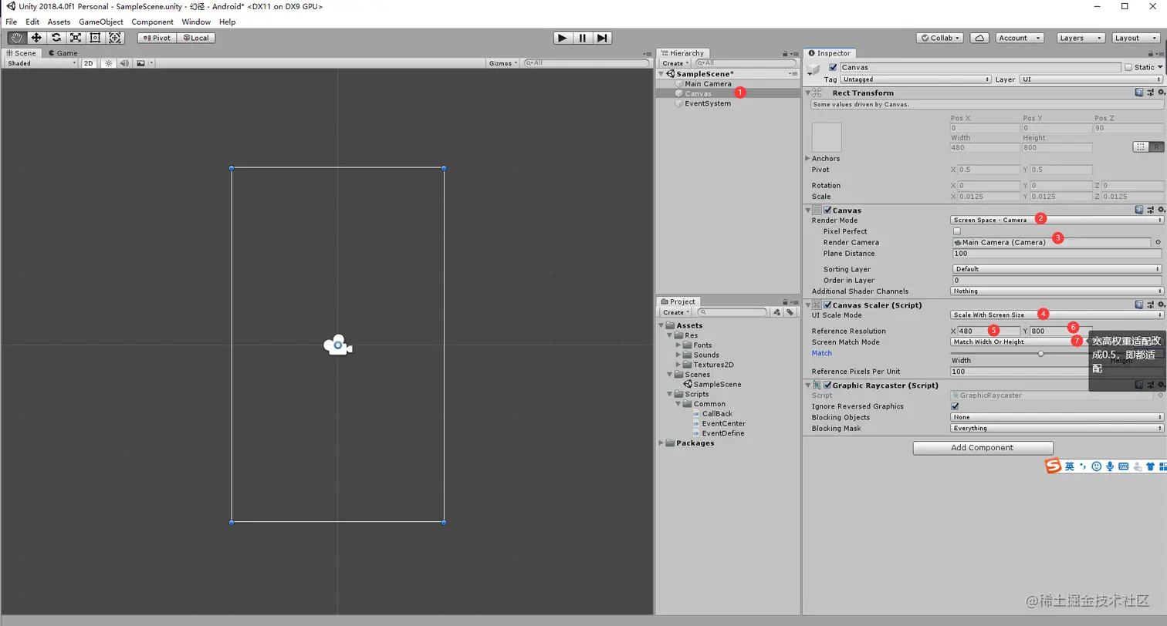Open Canvas component help icon
Viewport: 1167px width, 626px height.
point(1139,210)
